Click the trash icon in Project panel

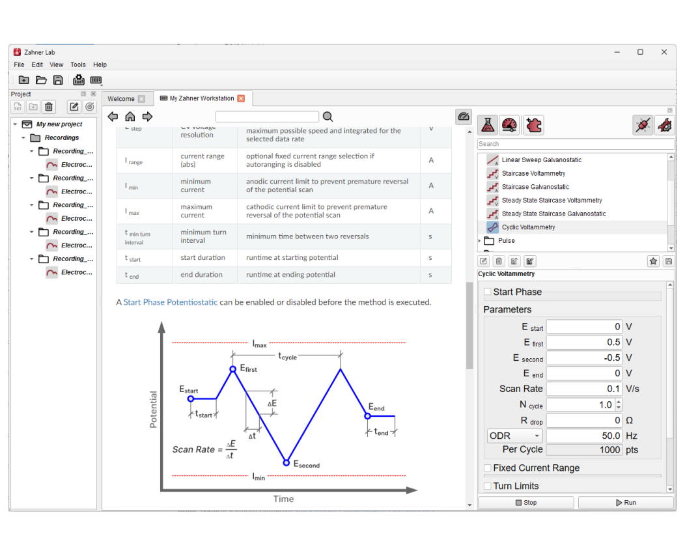pos(49,107)
